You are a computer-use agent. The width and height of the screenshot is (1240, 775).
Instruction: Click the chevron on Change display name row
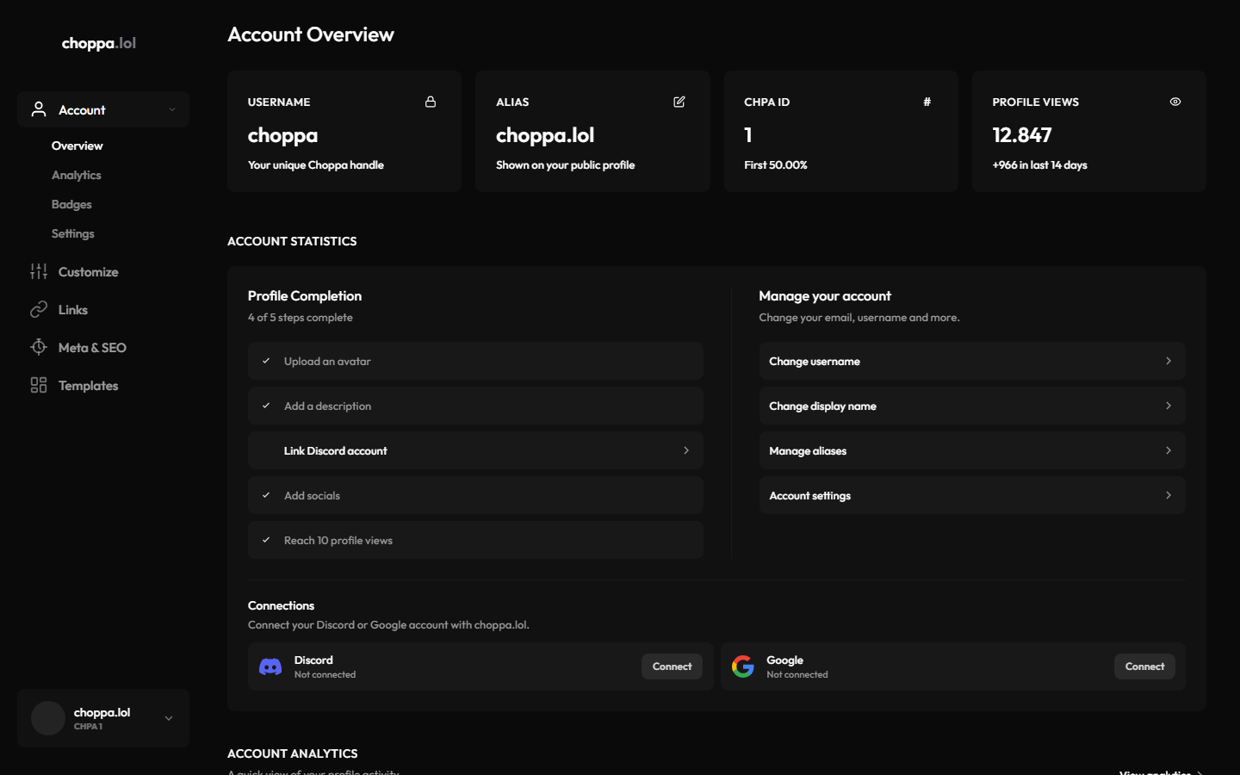pyautogui.click(x=1169, y=406)
